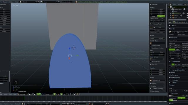The image size is (188, 105).
Task: Click the OpenGL render animation clapper icon
Action: pos(79,94)
